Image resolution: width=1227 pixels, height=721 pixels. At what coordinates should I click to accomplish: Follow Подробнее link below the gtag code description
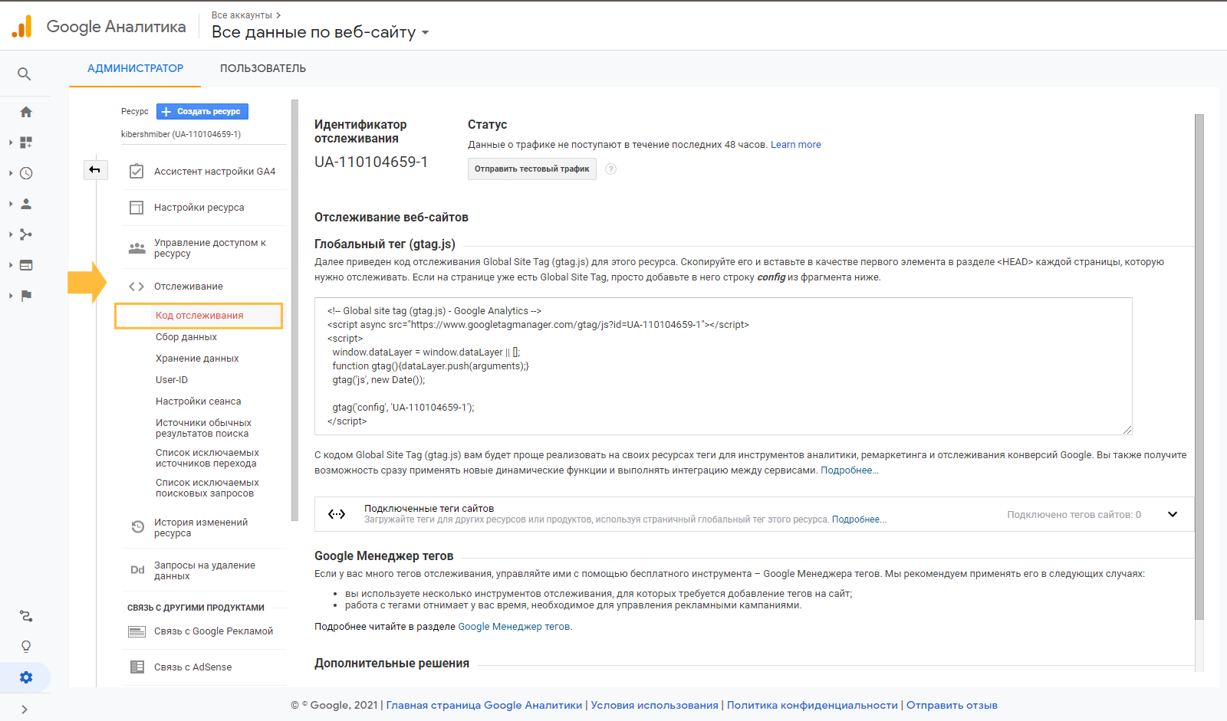[849, 470]
